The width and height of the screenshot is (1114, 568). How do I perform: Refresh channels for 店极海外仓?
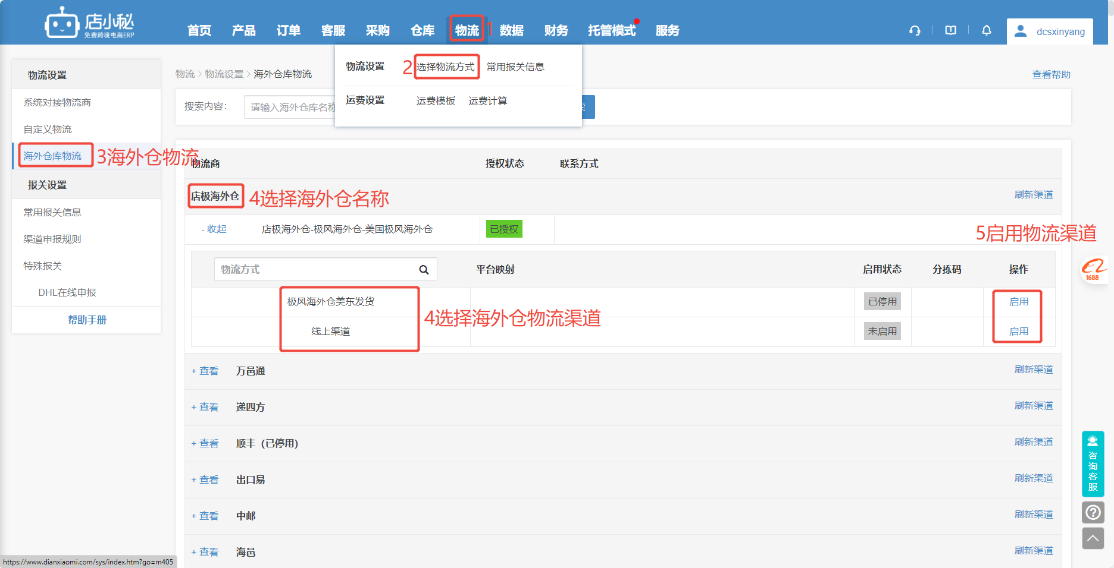(1034, 195)
